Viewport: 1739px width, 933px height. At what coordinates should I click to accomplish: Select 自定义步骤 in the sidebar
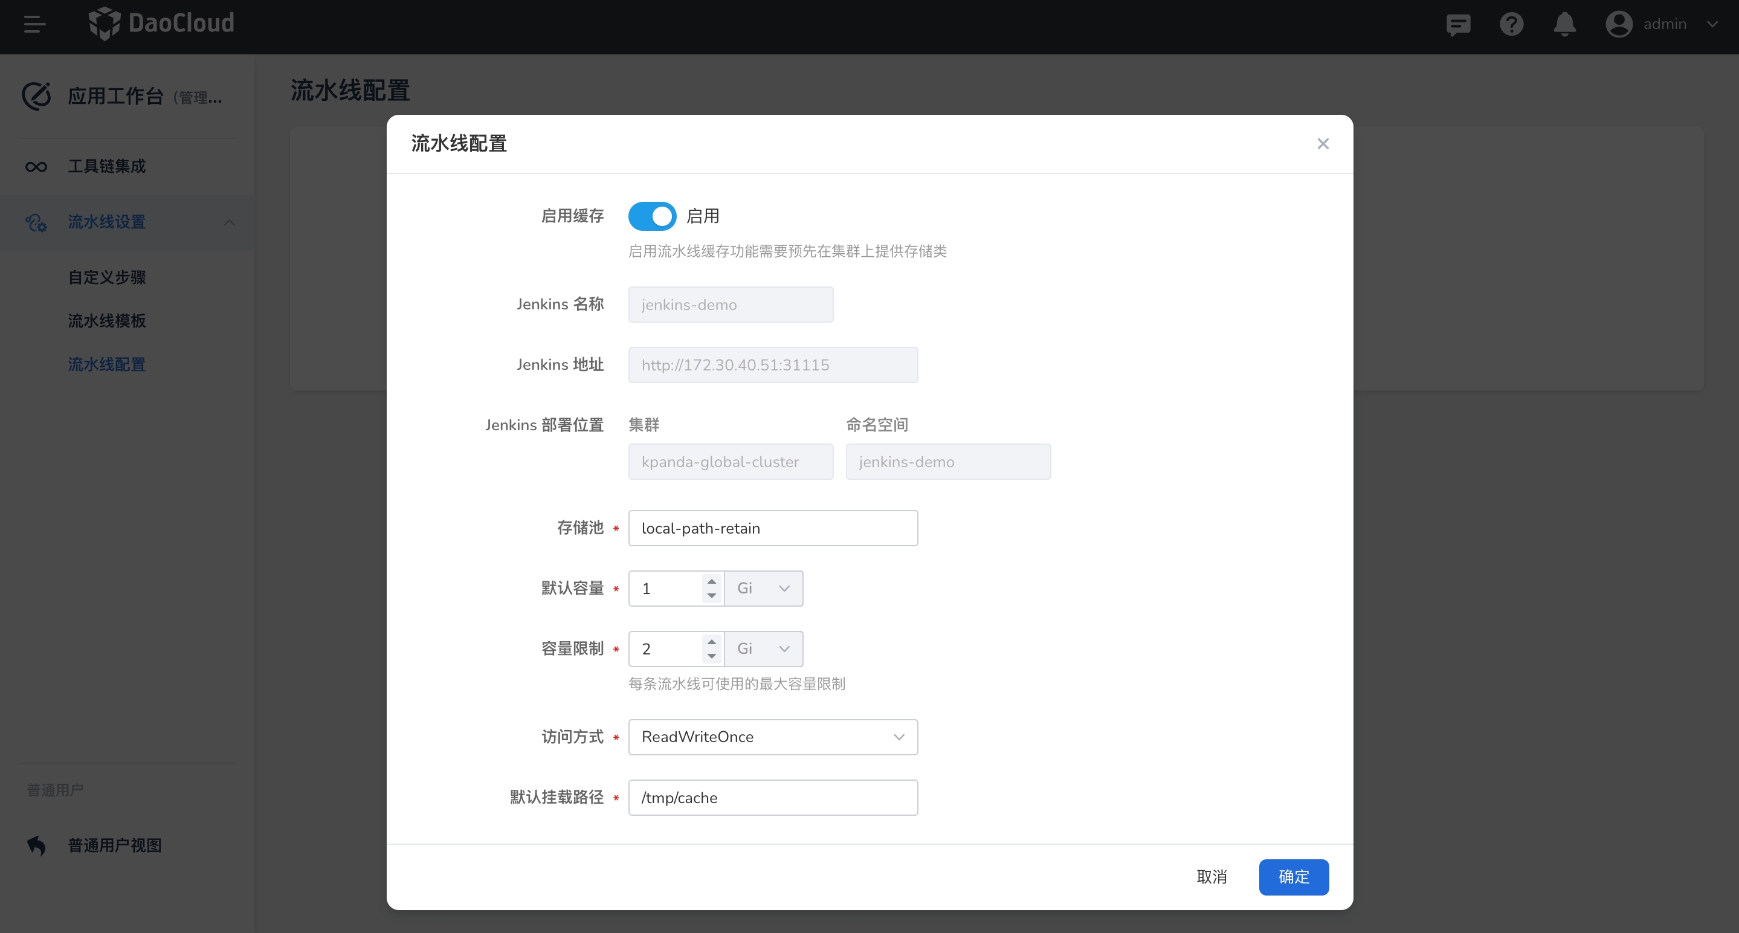click(x=107, y=277)
